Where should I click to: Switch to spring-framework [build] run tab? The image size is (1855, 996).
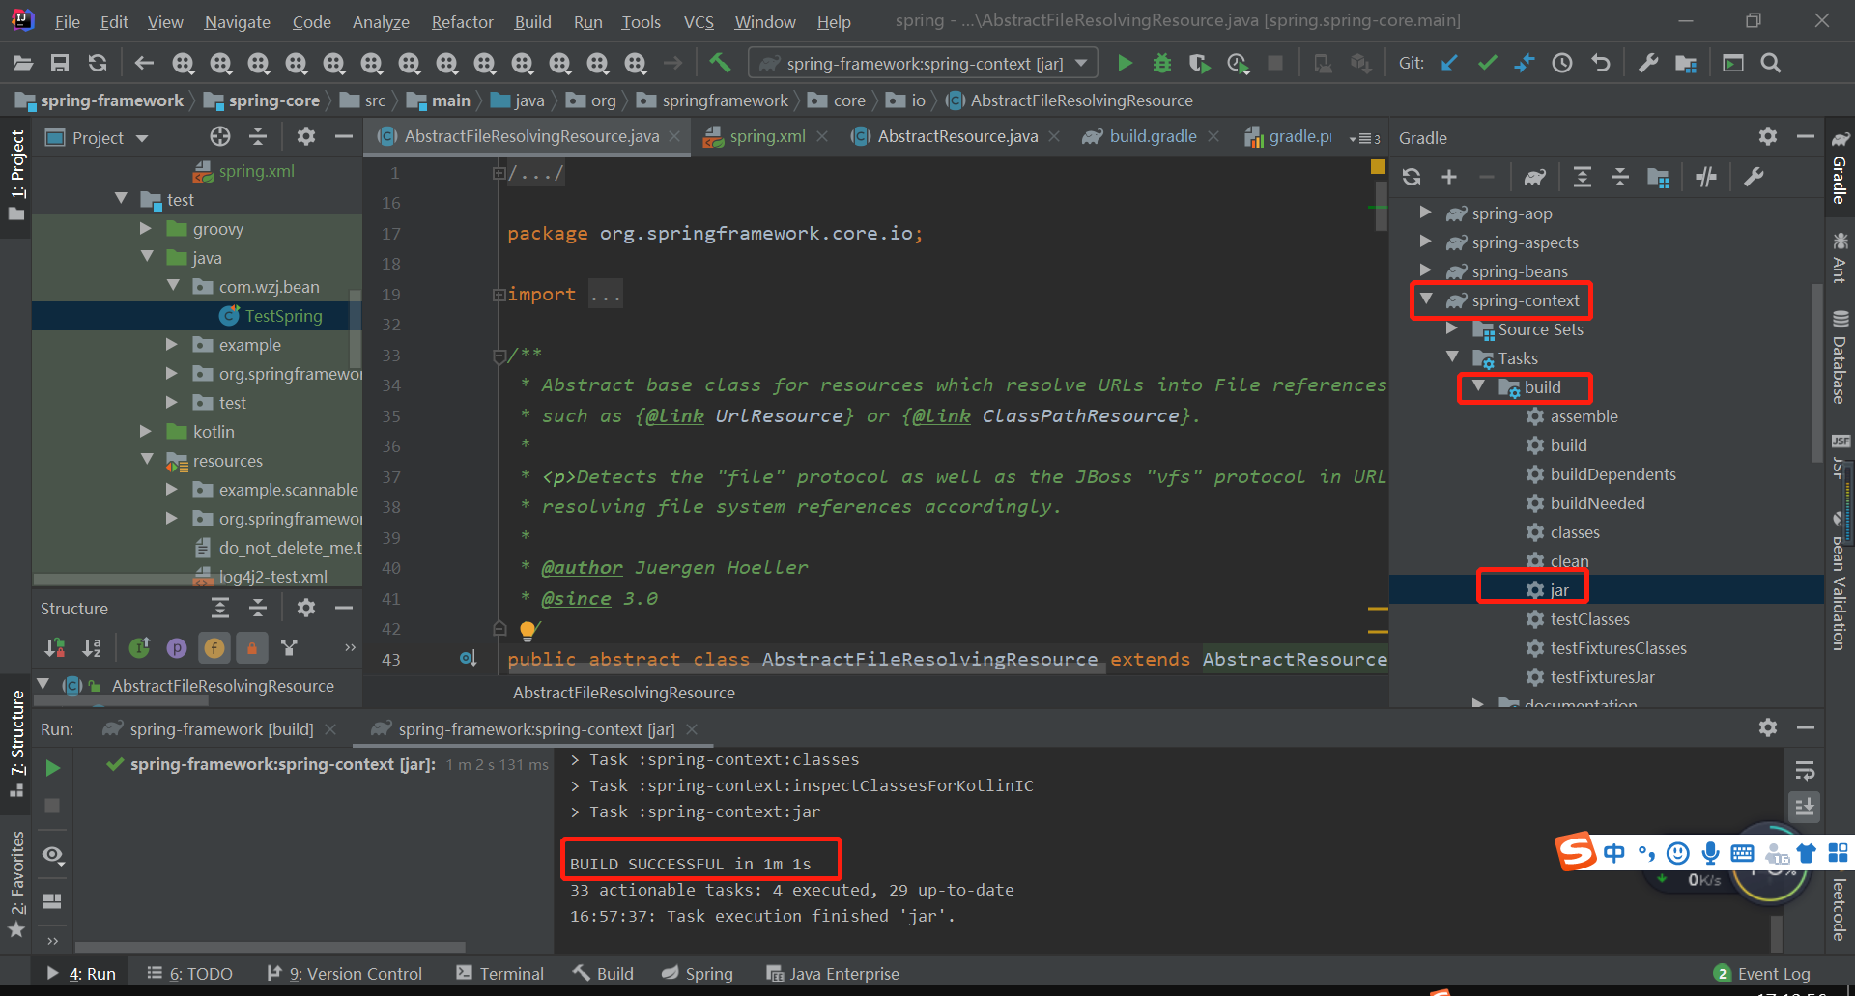[221, 729]
